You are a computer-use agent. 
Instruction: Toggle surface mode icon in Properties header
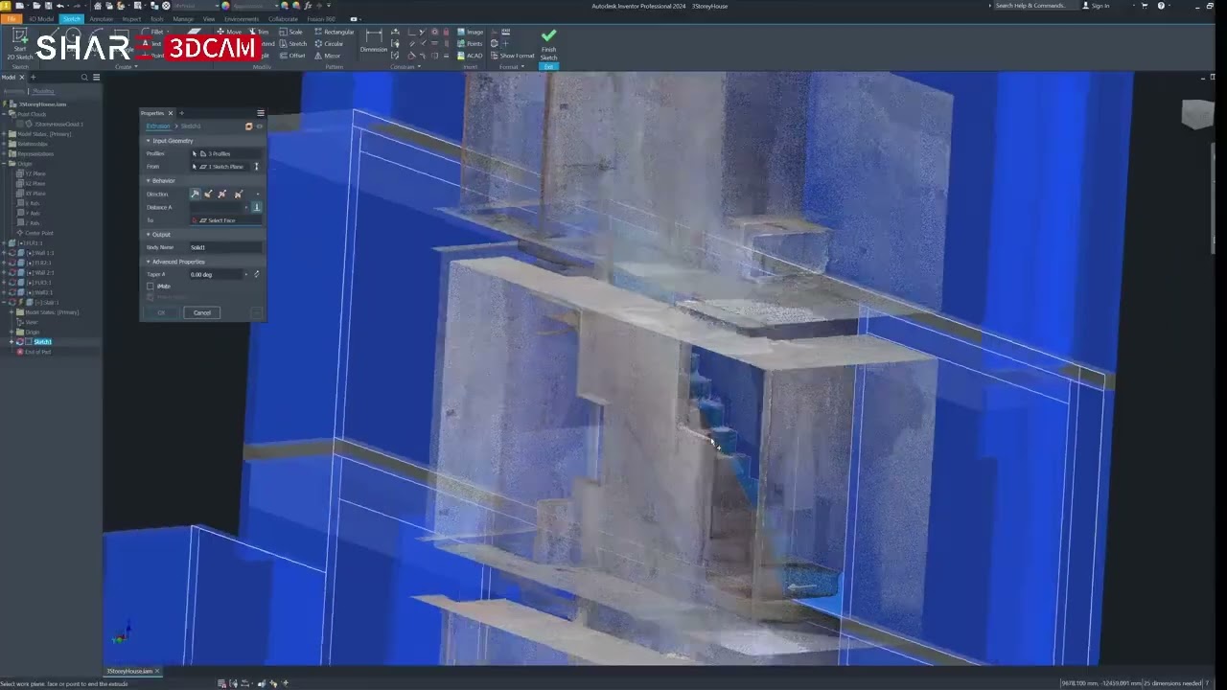click(x=249, y=126)
